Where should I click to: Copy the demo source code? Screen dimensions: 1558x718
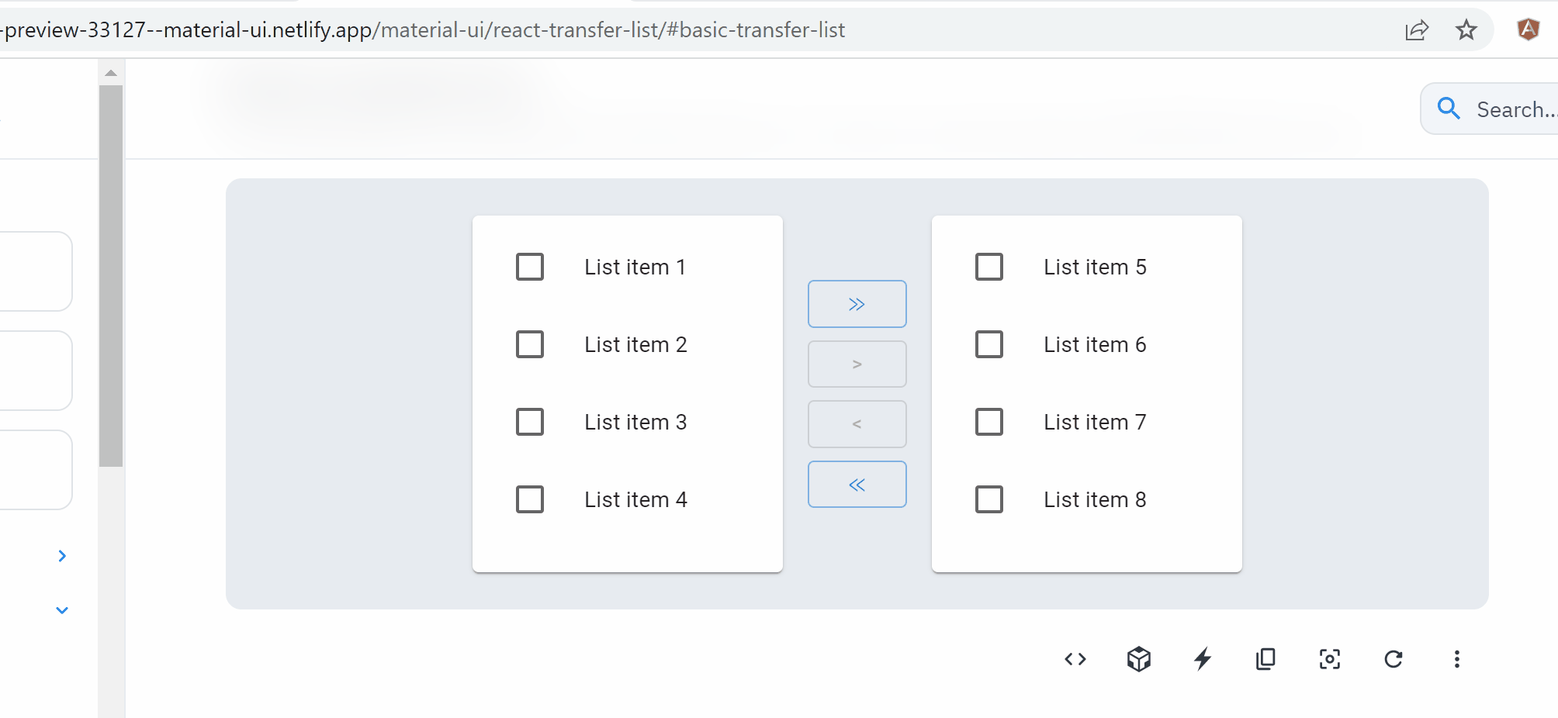click(1265, 659)
